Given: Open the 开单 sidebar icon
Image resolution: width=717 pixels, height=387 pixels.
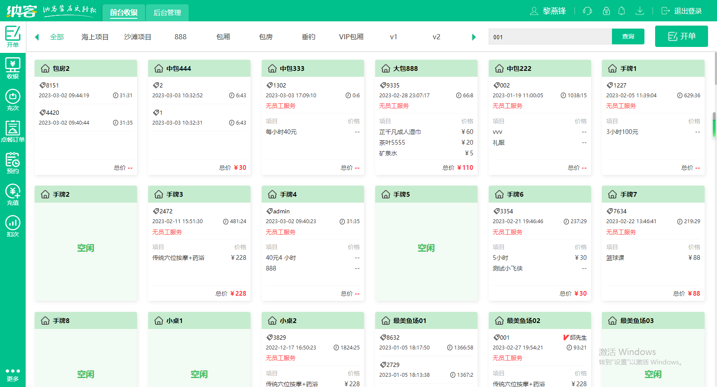Looking at the screenshot, I should pos(12,36).
